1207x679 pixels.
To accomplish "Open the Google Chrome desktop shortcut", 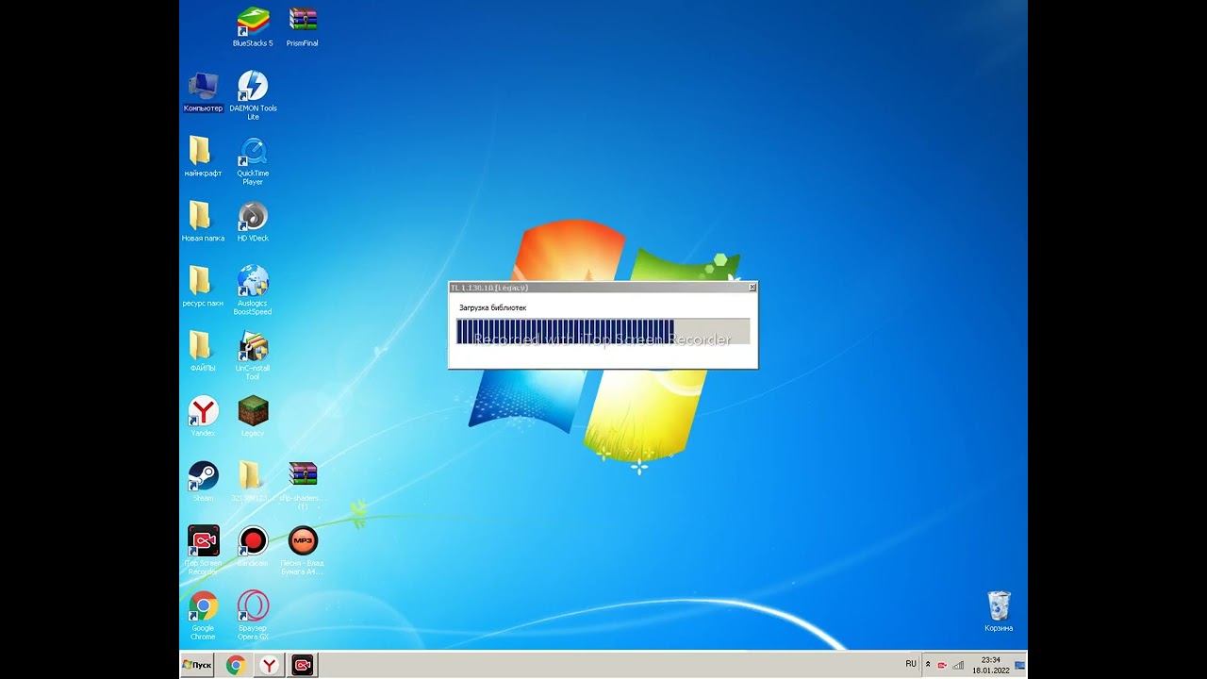I will click(x=203, y=616).
